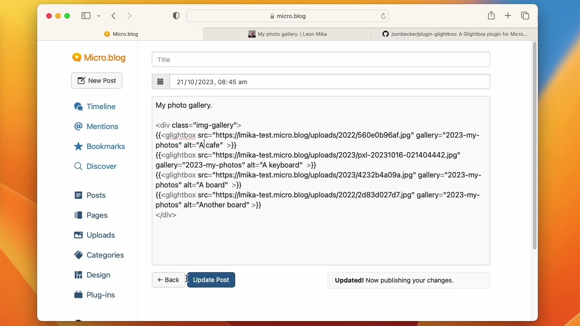Image resolution: width=580 pixels, height=326 pixels.
Task: Show the tab overview icon
Action: tap(525, 16)
